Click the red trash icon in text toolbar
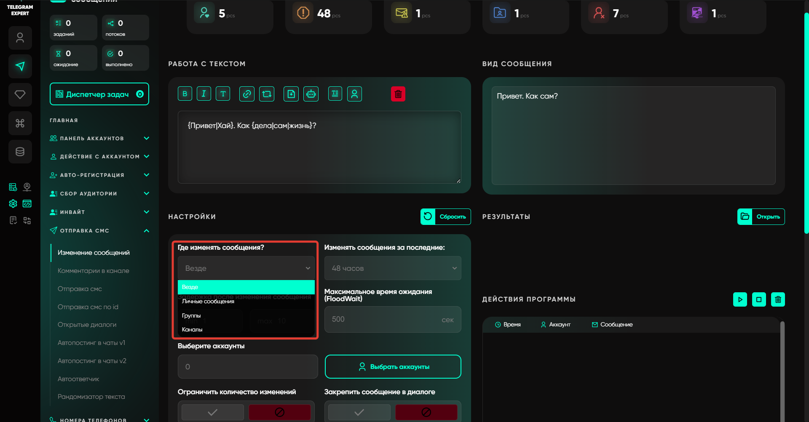 tap(398, 94)
